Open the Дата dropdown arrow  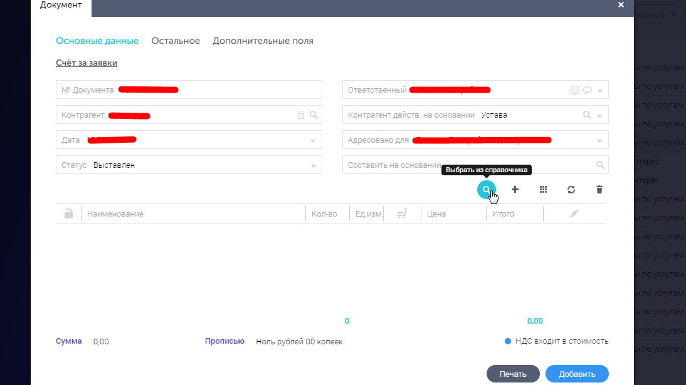click(313, 141)
